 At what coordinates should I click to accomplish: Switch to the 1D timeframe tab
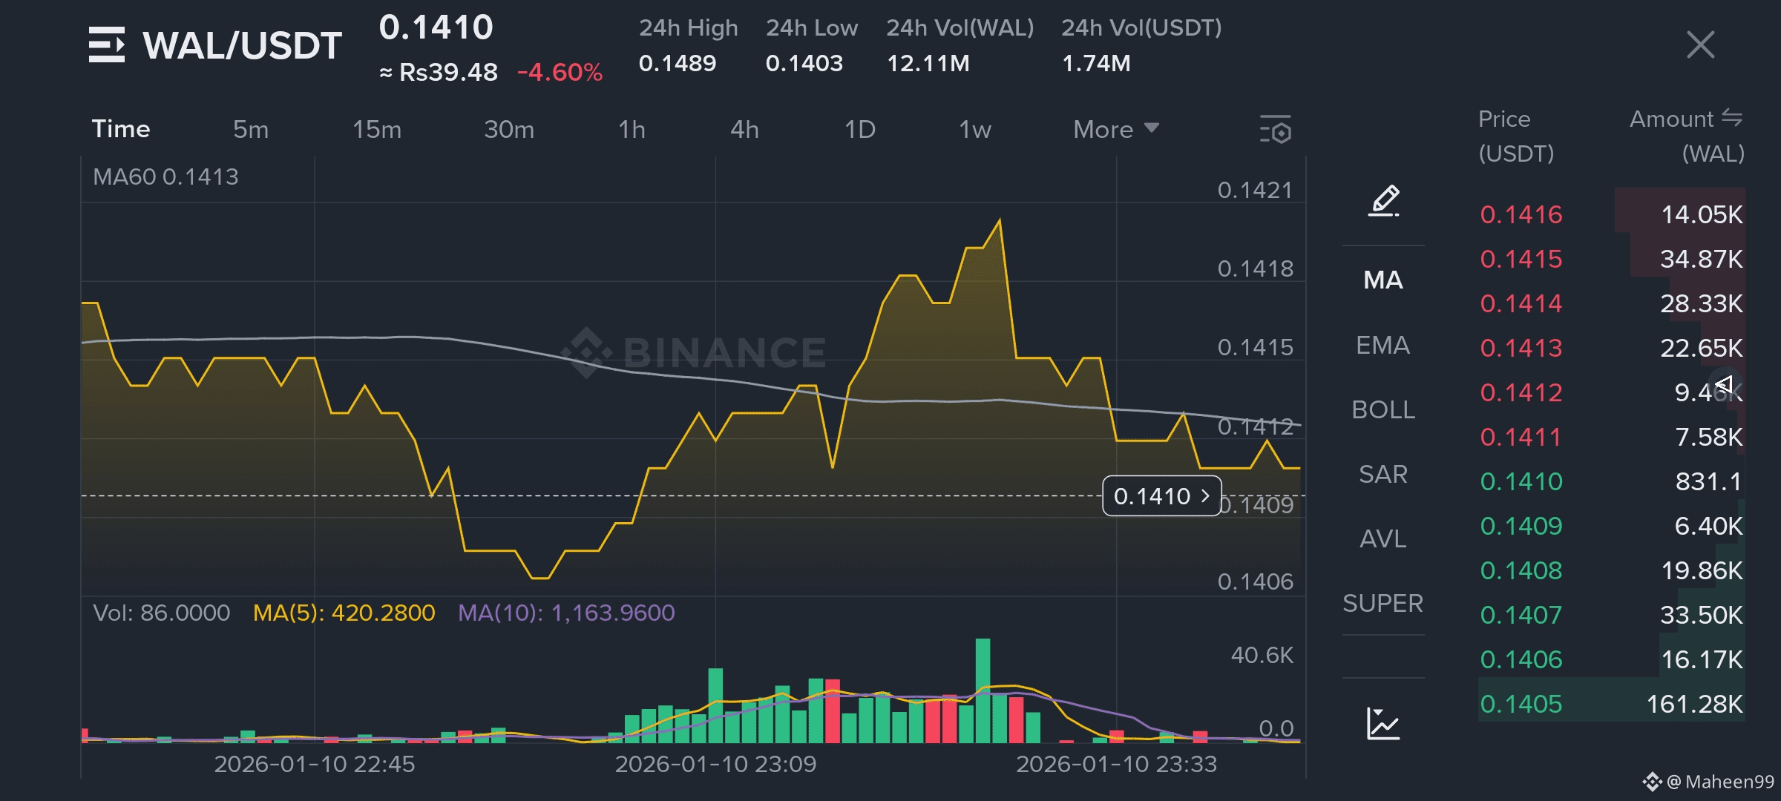[859, 130]
